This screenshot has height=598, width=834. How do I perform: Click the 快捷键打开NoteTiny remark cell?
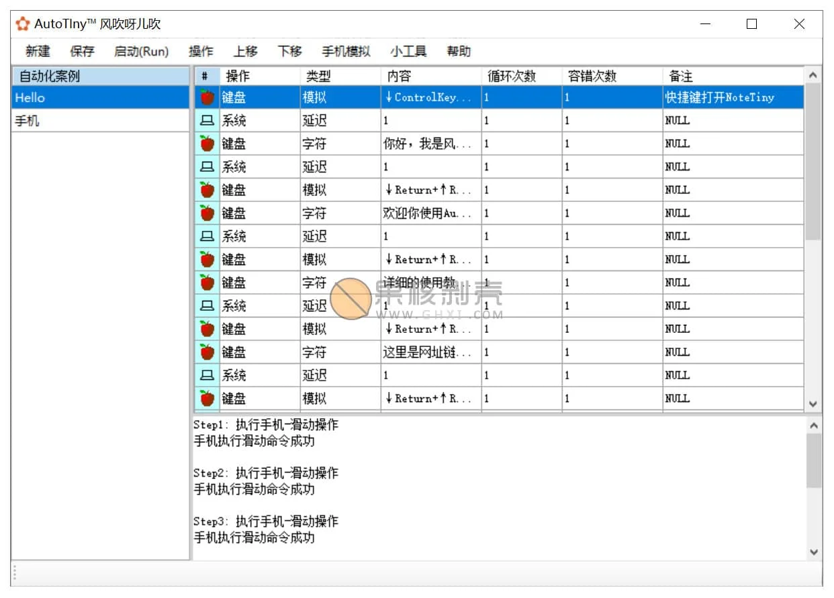click(733, 97)
